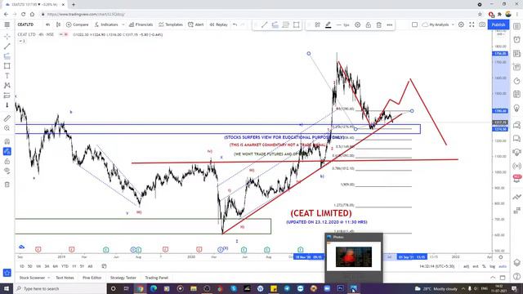Hide all drawings with eye icon
Viewport: 523px width, 294px height.
tap(7, 171)
